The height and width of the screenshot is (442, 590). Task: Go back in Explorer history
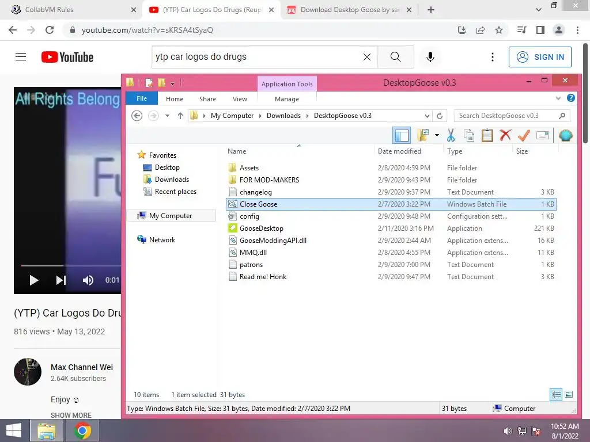[137, 116]
